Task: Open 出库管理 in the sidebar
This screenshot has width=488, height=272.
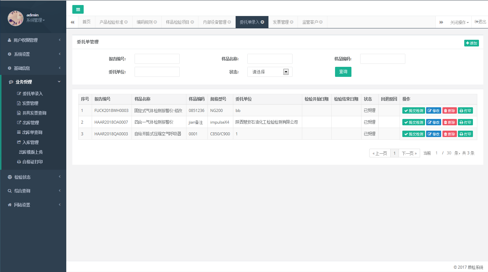Action: 31,123
